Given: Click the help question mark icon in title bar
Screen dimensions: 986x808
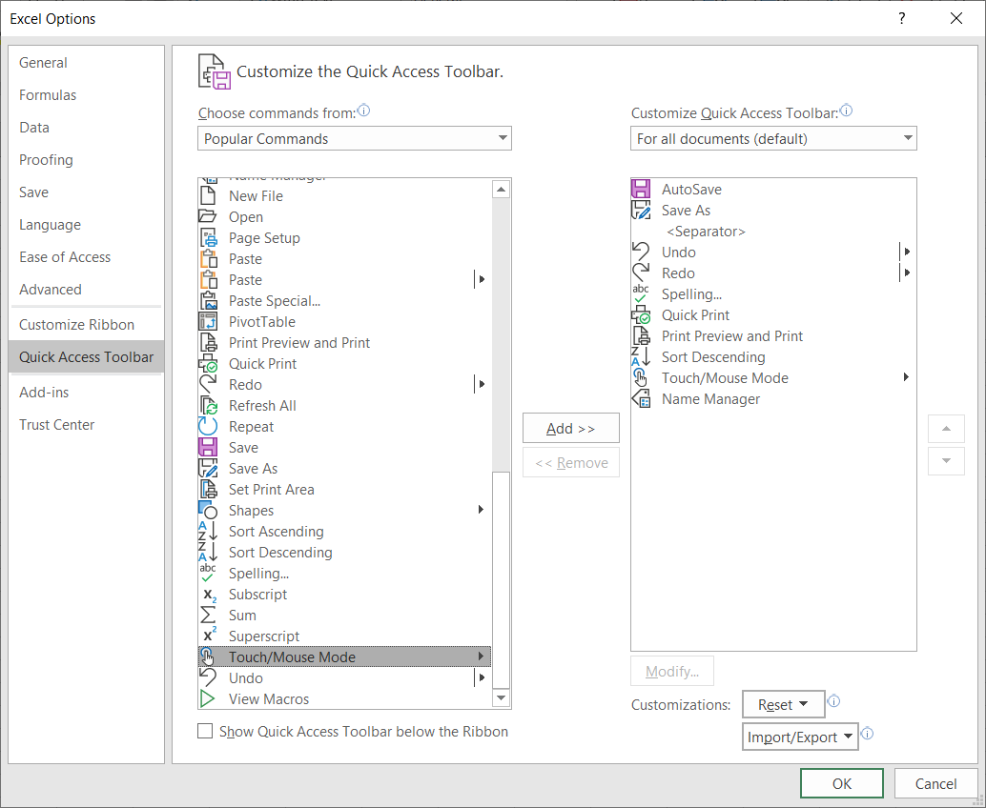Looking at the screenshot, I should coord(902,18).
